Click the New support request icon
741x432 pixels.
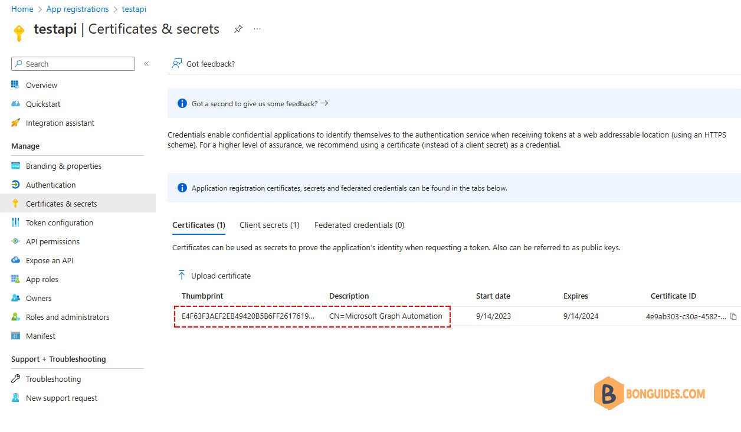point(15,398)
